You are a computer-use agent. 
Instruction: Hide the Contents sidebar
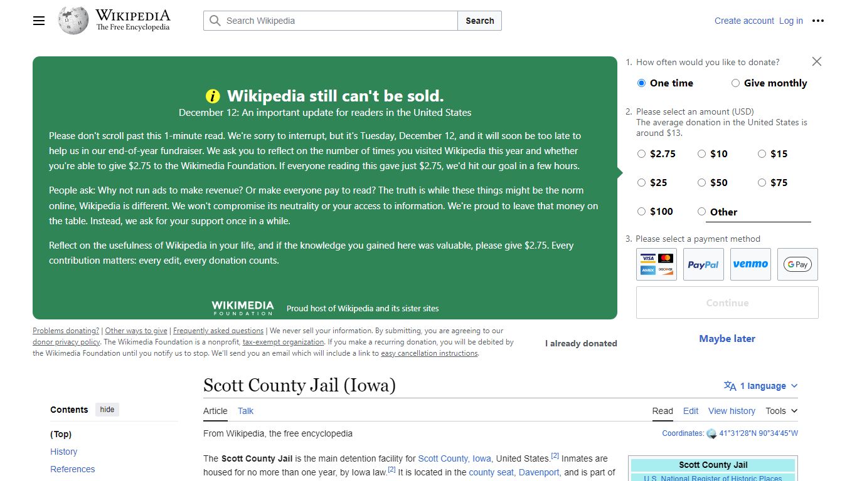pyautogui.click(x=107, y=410)
